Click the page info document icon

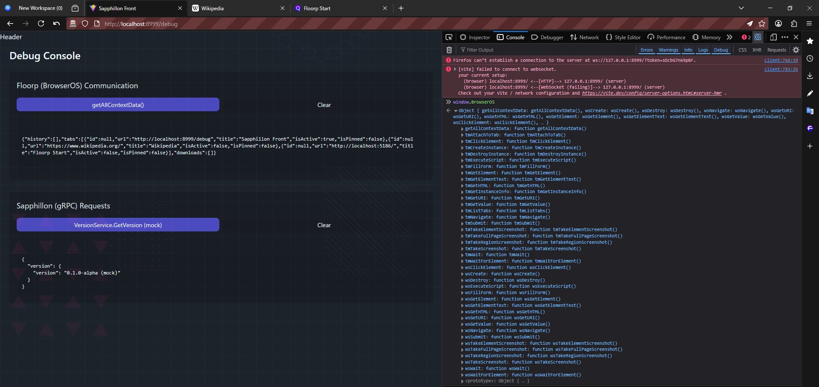click(x=97, y=23)
